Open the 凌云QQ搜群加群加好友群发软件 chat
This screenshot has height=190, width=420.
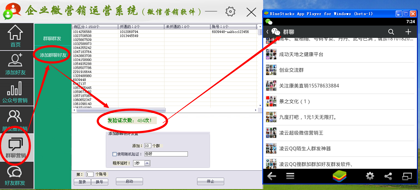click(340, 163)
